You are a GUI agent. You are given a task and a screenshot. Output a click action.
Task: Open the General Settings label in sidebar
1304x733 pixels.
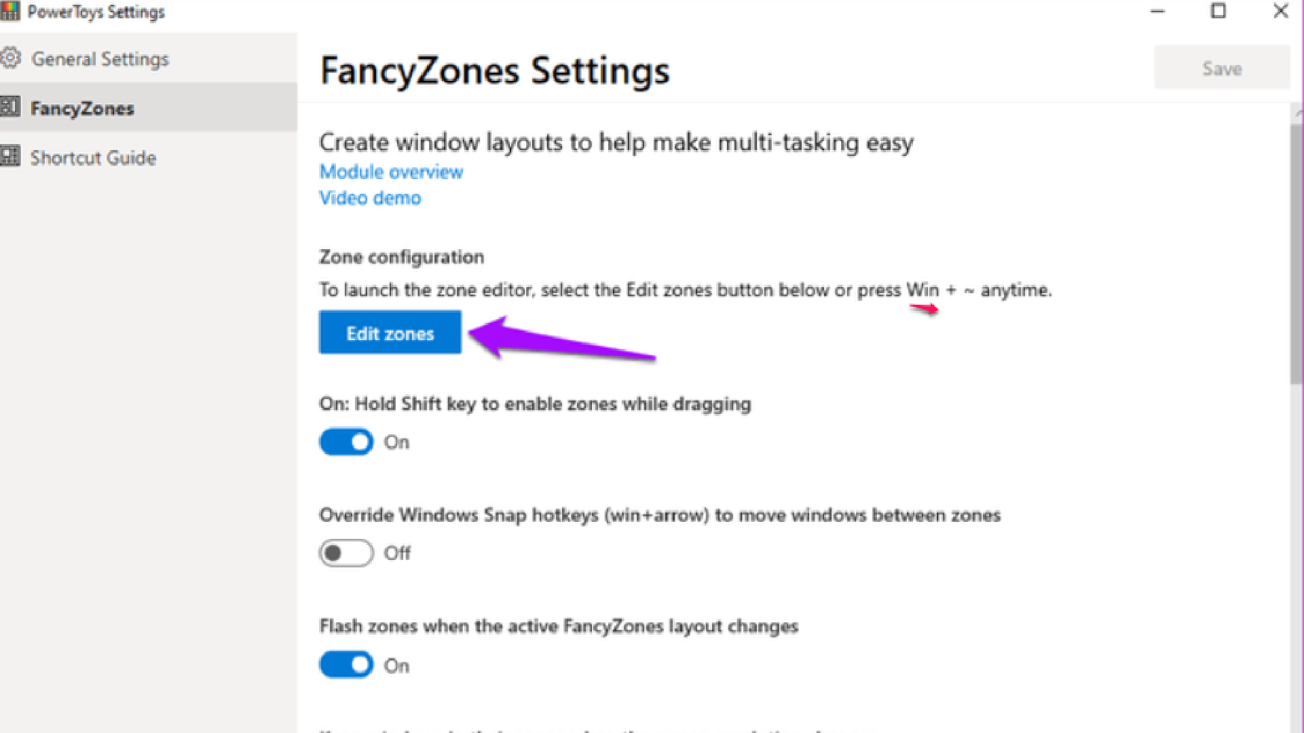(x=100, y=59)
